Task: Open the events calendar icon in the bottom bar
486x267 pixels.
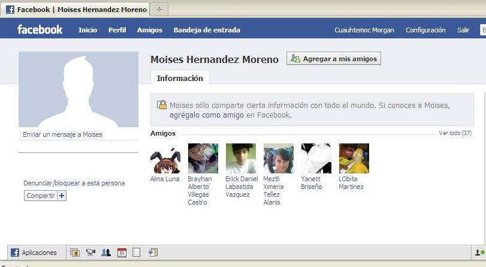Action: (x=122, y=253)
